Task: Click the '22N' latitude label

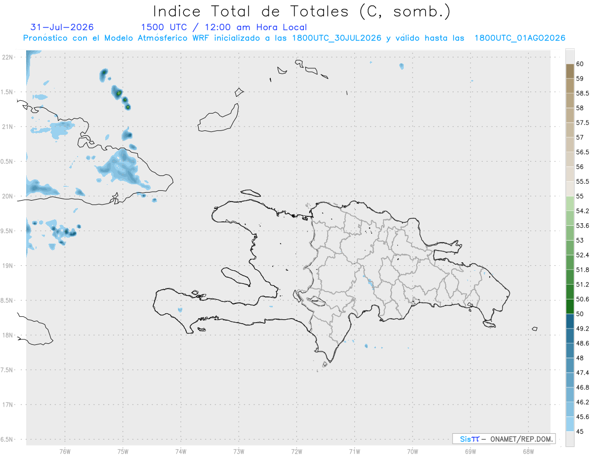Action: click(x=7, y=57)
